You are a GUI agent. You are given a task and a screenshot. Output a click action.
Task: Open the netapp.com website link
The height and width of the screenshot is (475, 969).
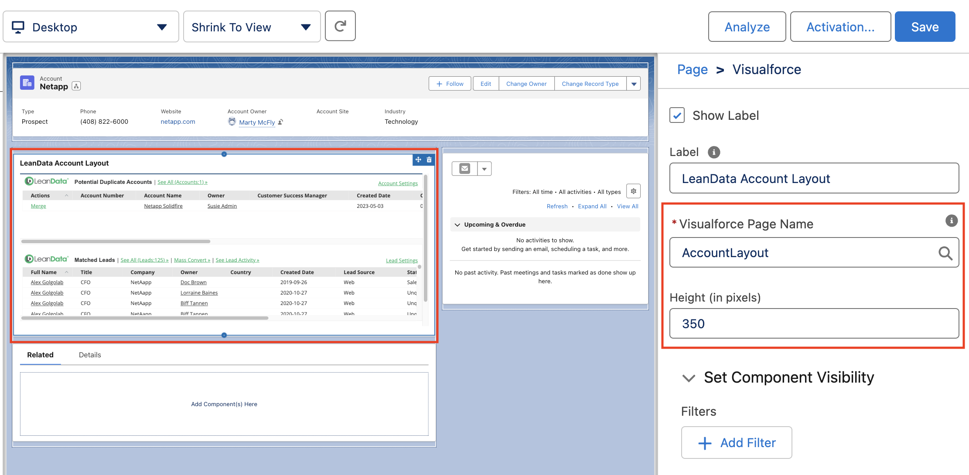click(x=178, y=122)
